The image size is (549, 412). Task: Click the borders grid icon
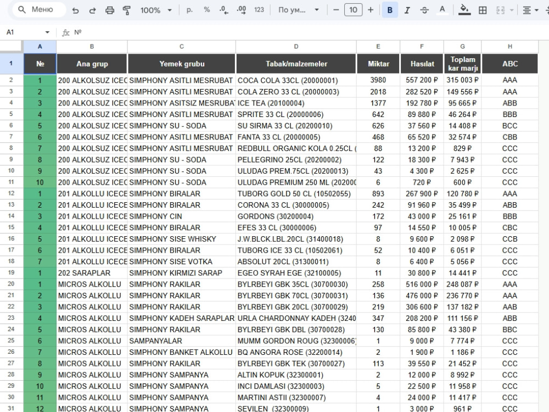[x=483, y=10]
